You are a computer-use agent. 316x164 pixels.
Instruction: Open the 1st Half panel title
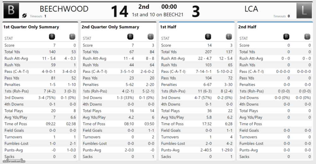click(x=168, y=27)
